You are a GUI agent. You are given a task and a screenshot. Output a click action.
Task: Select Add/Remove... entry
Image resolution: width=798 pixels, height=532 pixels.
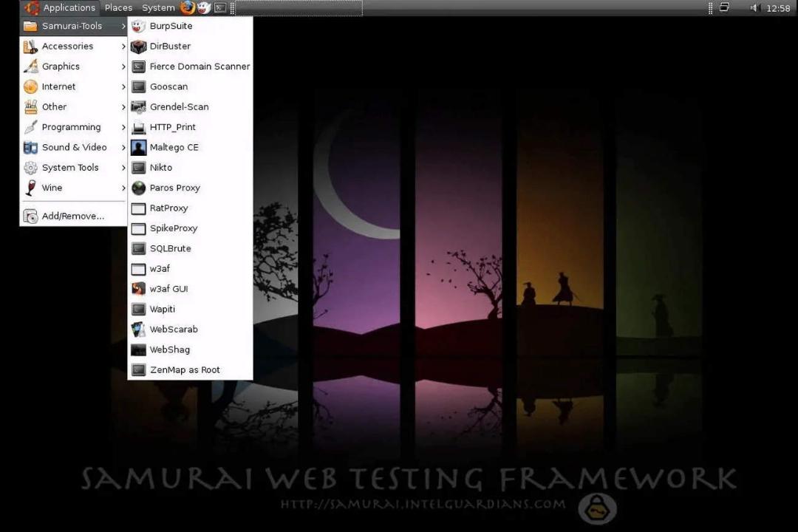(74, 216)
